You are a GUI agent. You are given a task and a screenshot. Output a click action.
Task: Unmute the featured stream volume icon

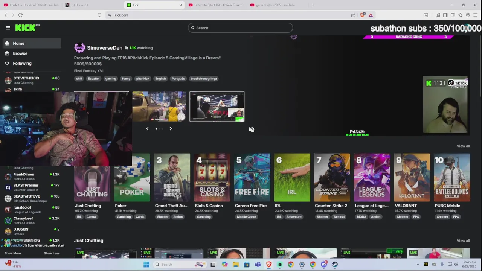click(x=252, y=129)
